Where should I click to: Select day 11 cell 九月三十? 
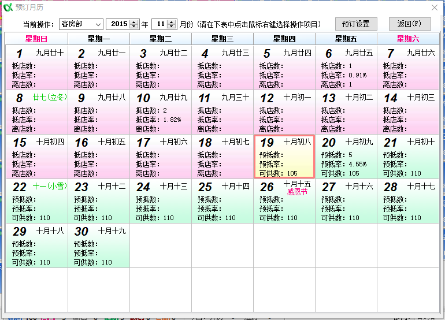pos(222,112)
